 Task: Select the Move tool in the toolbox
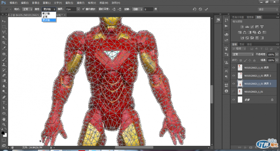[4, 21]
